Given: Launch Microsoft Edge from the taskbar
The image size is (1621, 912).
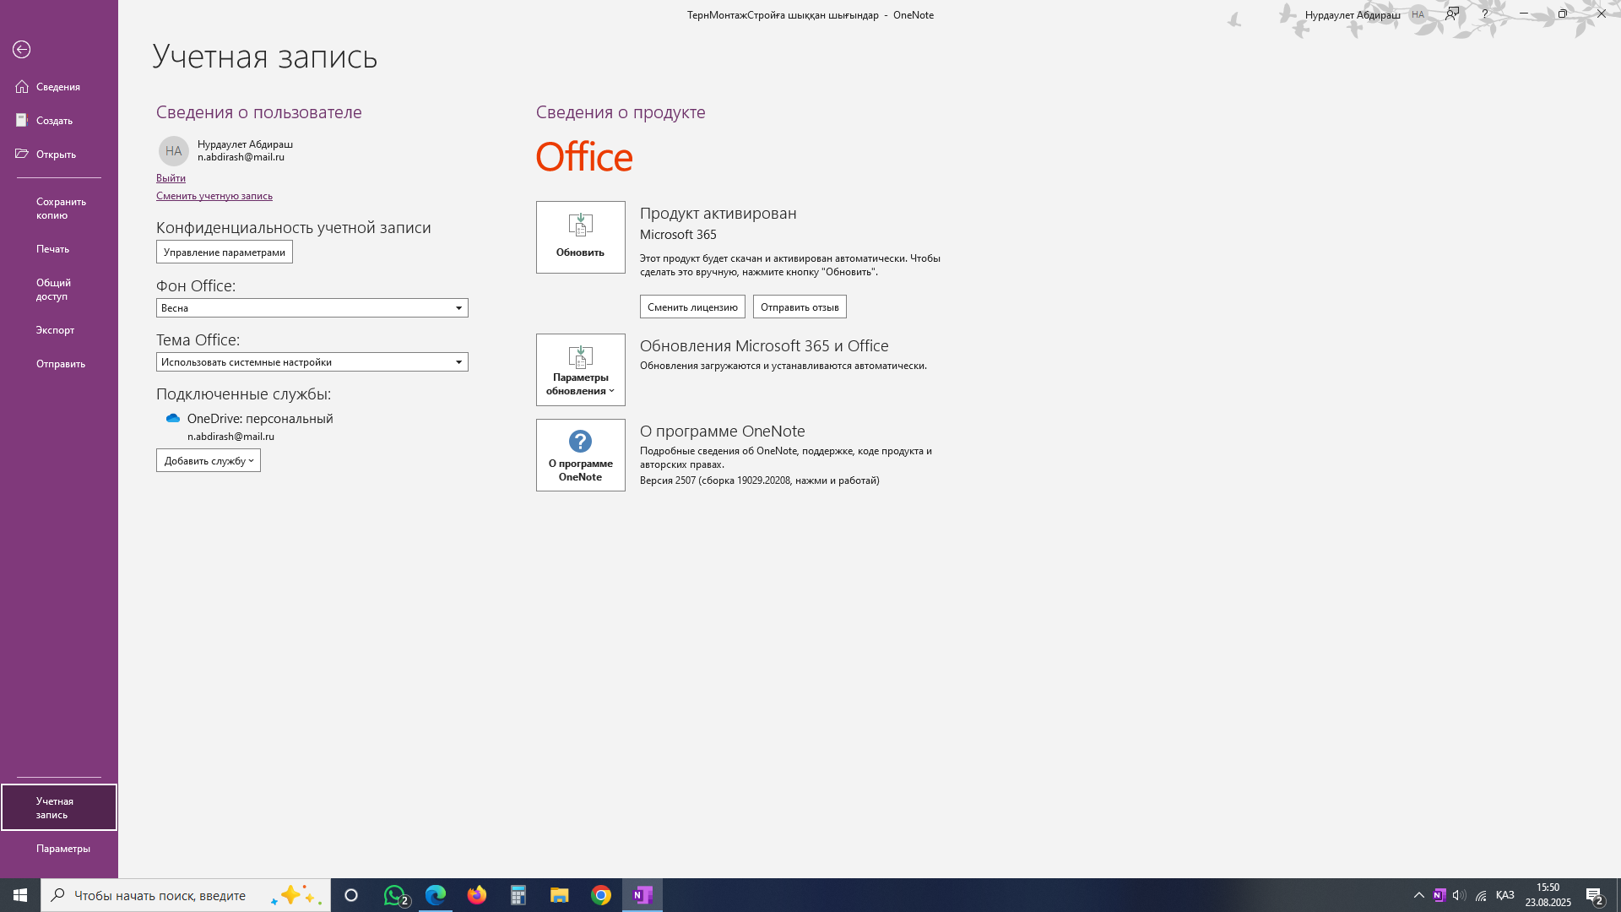Looking at the screenshot, I should pyautogui.click(x=436, y=895).
